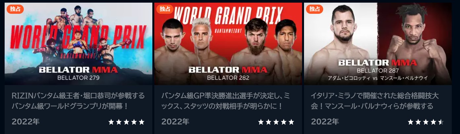The image size is (460, 134).
Task: Click the star rating under Bellator 279
Action: click(x=127, y=122)
